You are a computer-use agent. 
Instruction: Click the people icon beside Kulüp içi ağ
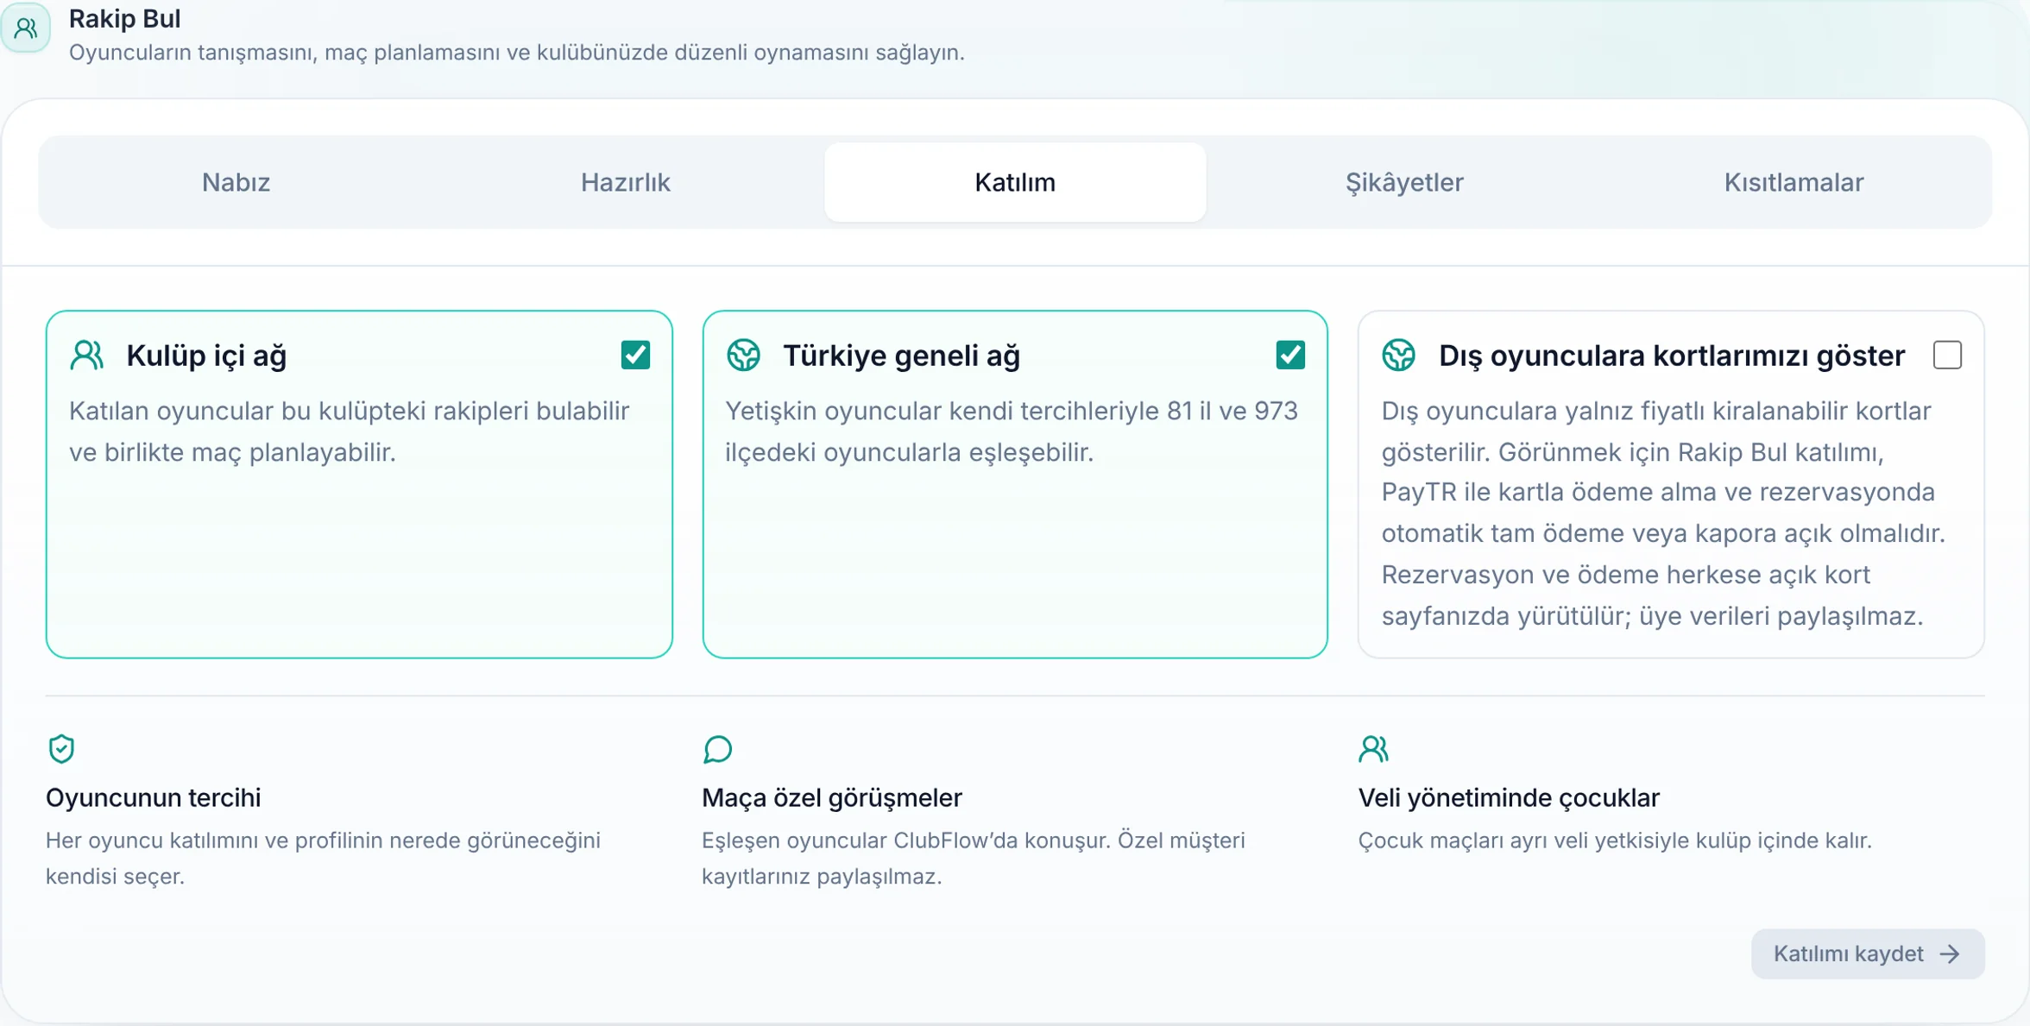pyautogui.click(x=87, y=356)
